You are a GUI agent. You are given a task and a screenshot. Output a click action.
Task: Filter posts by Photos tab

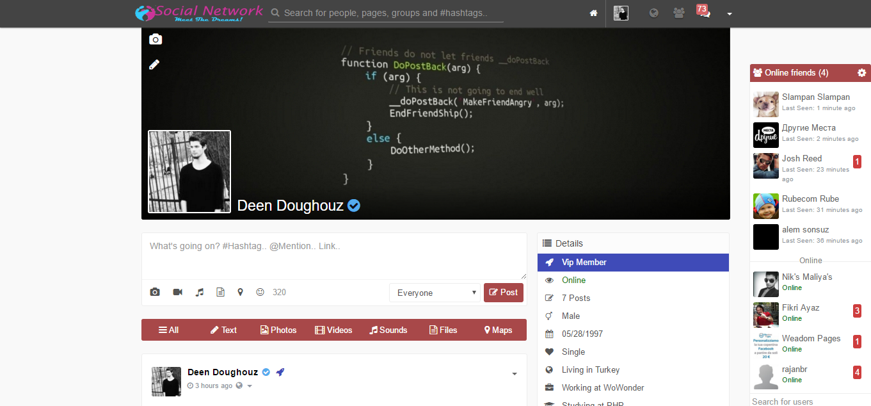(x=278, y=330)
